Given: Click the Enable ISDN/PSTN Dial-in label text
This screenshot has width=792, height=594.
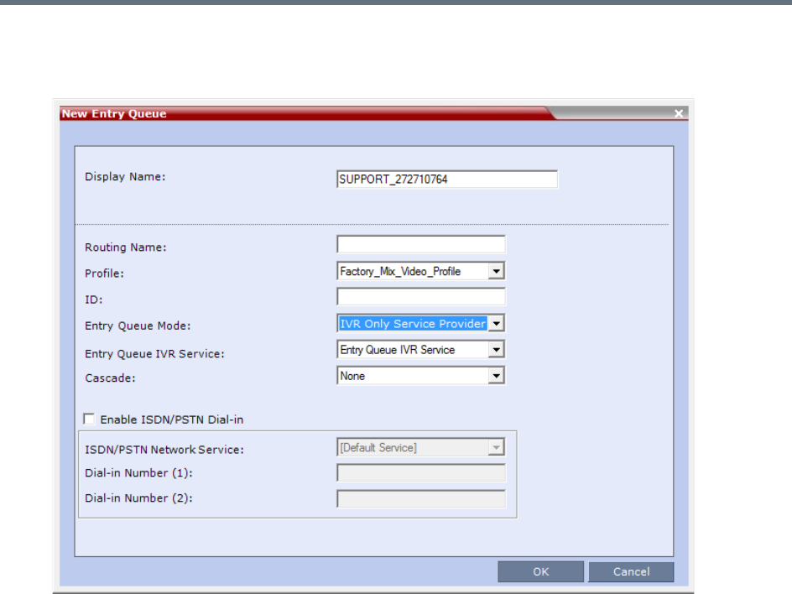Looking at the screenshot, I should coord(172,419).
